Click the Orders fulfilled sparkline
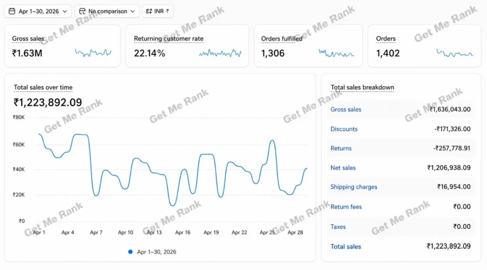The width and height of the screenshot is (487, 270). (x=336, y=53)
